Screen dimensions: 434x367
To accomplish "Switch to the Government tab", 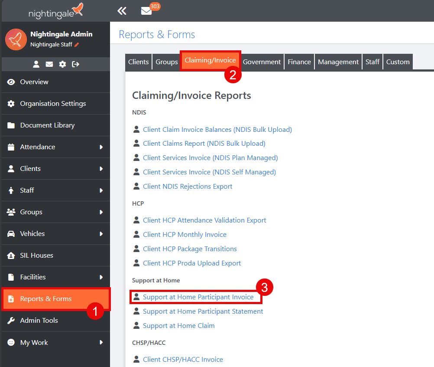I will 262,62.
